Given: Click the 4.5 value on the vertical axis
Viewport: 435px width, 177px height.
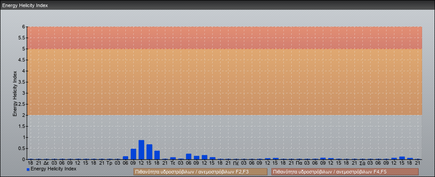Looking at the screenshot, I should click(x=22, y=60).
